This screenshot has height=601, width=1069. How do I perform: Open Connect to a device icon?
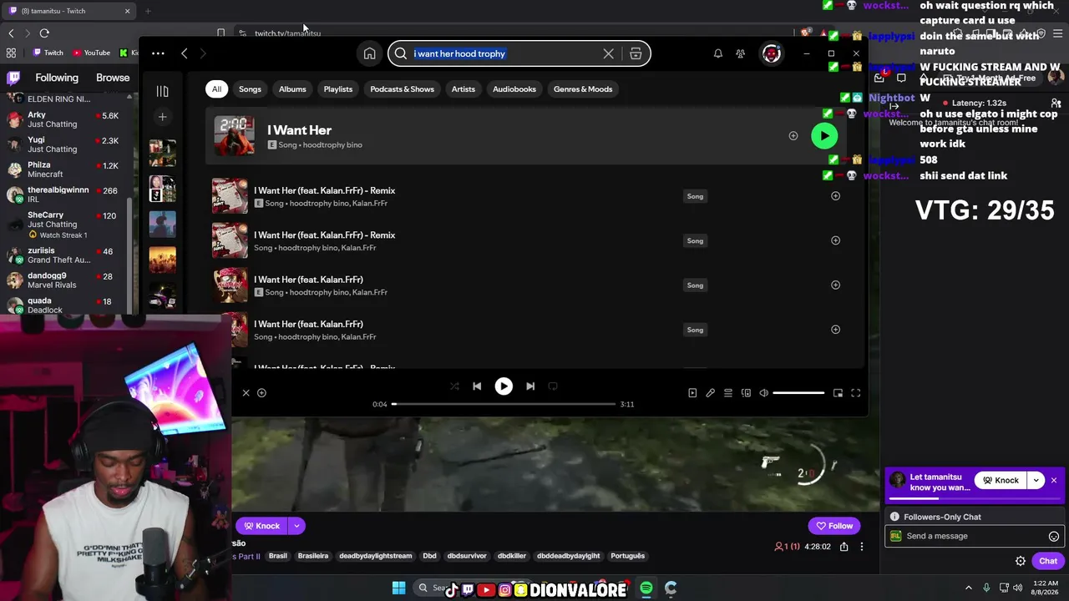point(746,393)
